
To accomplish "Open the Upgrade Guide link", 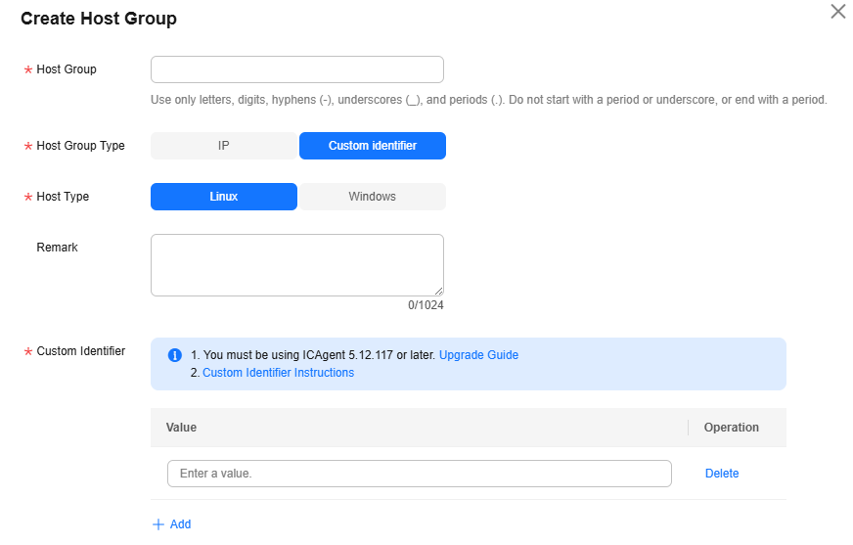I will [478, 355].
